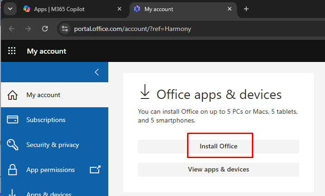Screen dimensions: 325x196
Task: Collapse the left navigation pane
Action: coord(97,72)
